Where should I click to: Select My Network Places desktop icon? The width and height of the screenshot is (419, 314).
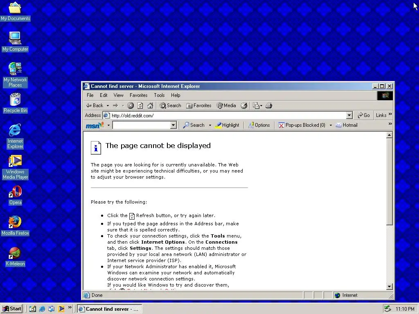click(15, 75)
